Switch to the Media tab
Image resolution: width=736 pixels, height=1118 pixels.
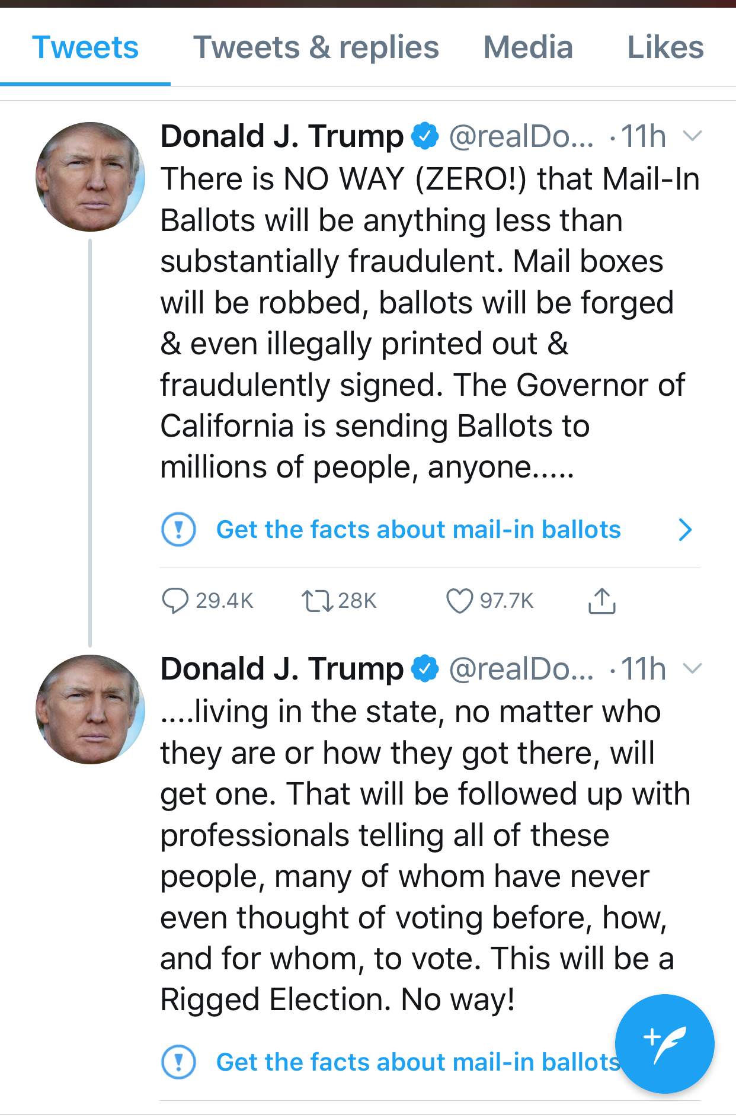tap(528, 47)
